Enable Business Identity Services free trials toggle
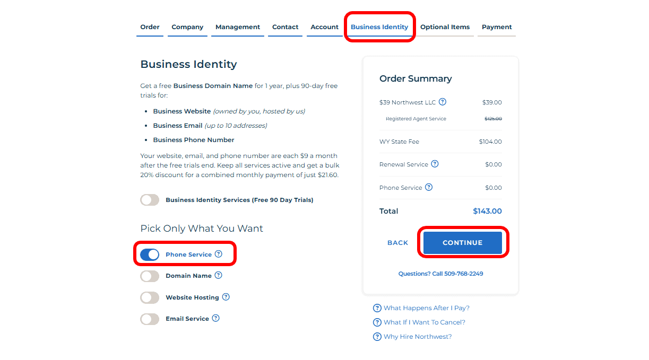 pos(150,200)
